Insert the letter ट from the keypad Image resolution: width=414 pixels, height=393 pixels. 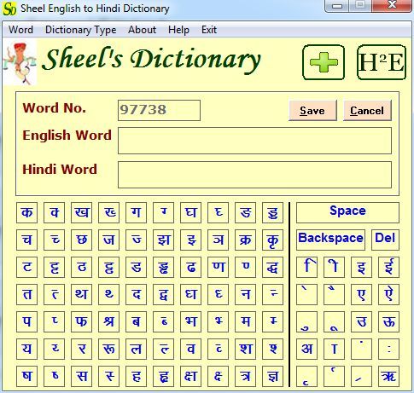click(x=26, y=267)
